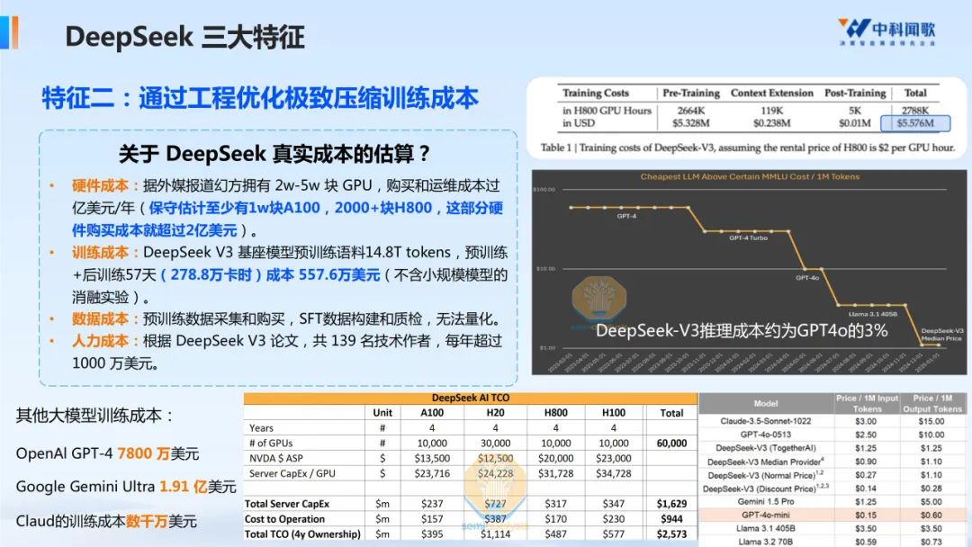Click the "Training Costs" table header
Viewport: 972px width, 547px height.
click(x=595, y=93)
